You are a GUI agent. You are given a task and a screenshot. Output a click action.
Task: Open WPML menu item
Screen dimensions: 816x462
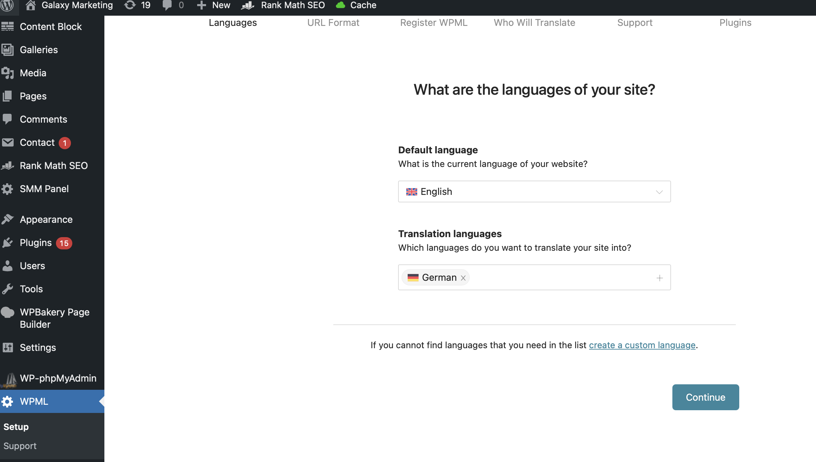(x=52, y=401)
